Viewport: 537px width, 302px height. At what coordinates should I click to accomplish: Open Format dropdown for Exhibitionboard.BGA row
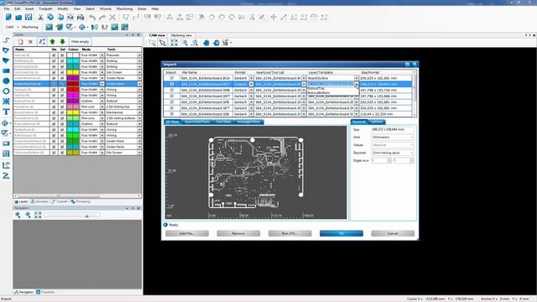251,78
